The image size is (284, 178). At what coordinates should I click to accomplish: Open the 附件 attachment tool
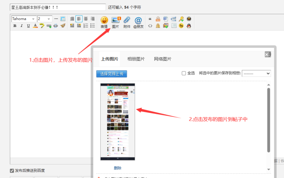click(127, 22)
